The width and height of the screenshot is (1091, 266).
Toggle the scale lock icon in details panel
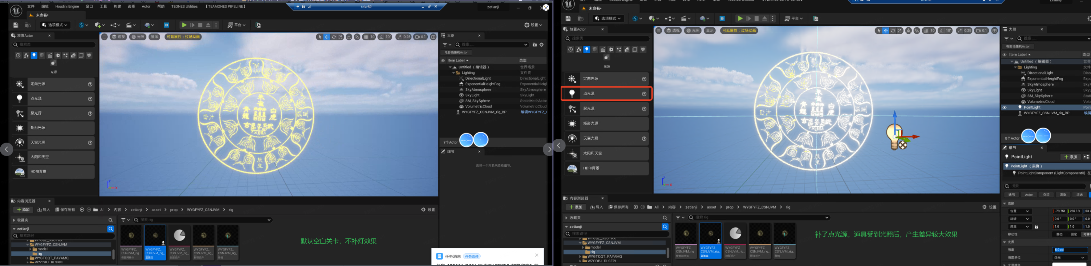tap(1036, 227)
